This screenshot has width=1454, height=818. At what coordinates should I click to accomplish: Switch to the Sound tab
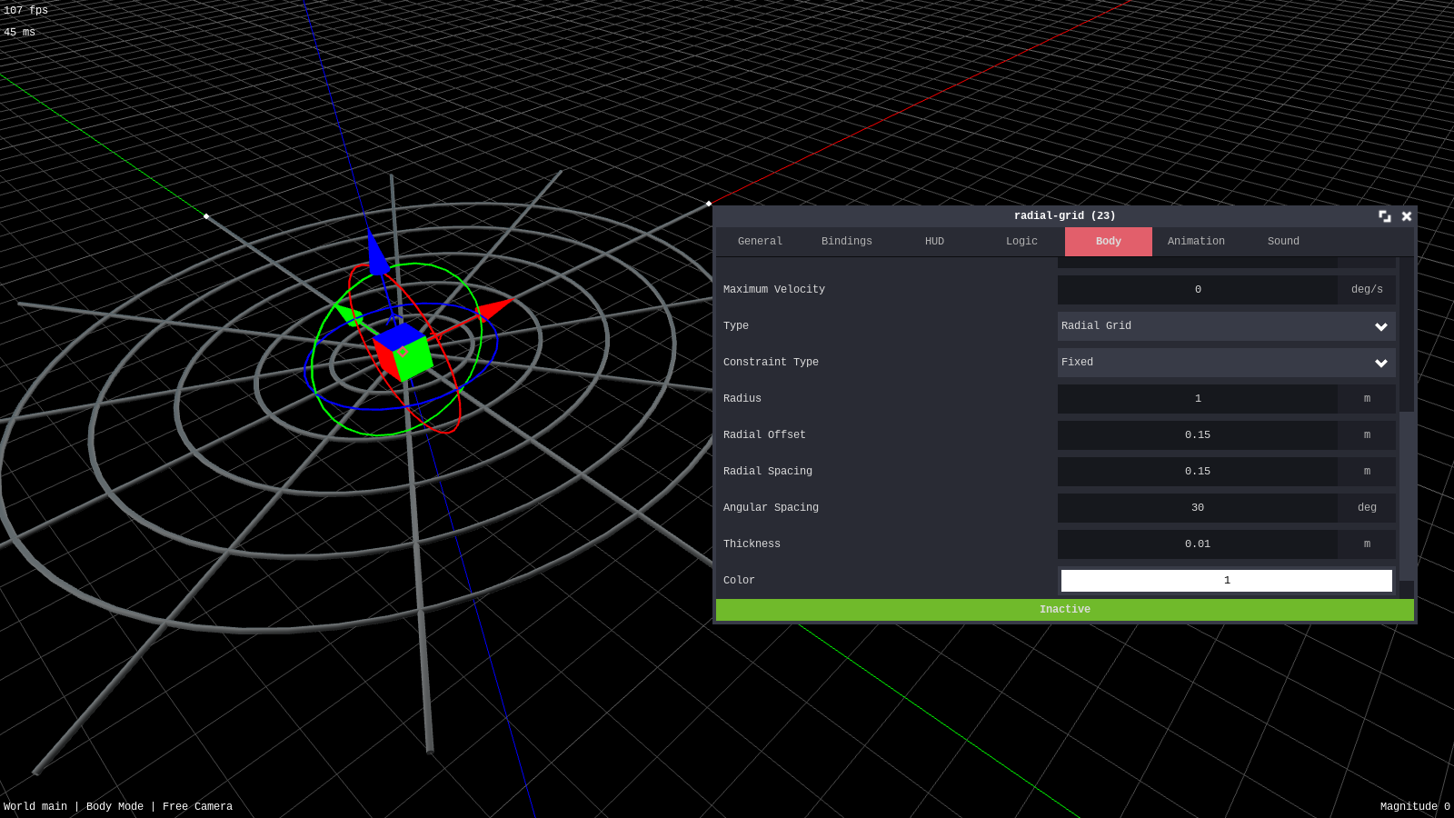point(1283,242)
